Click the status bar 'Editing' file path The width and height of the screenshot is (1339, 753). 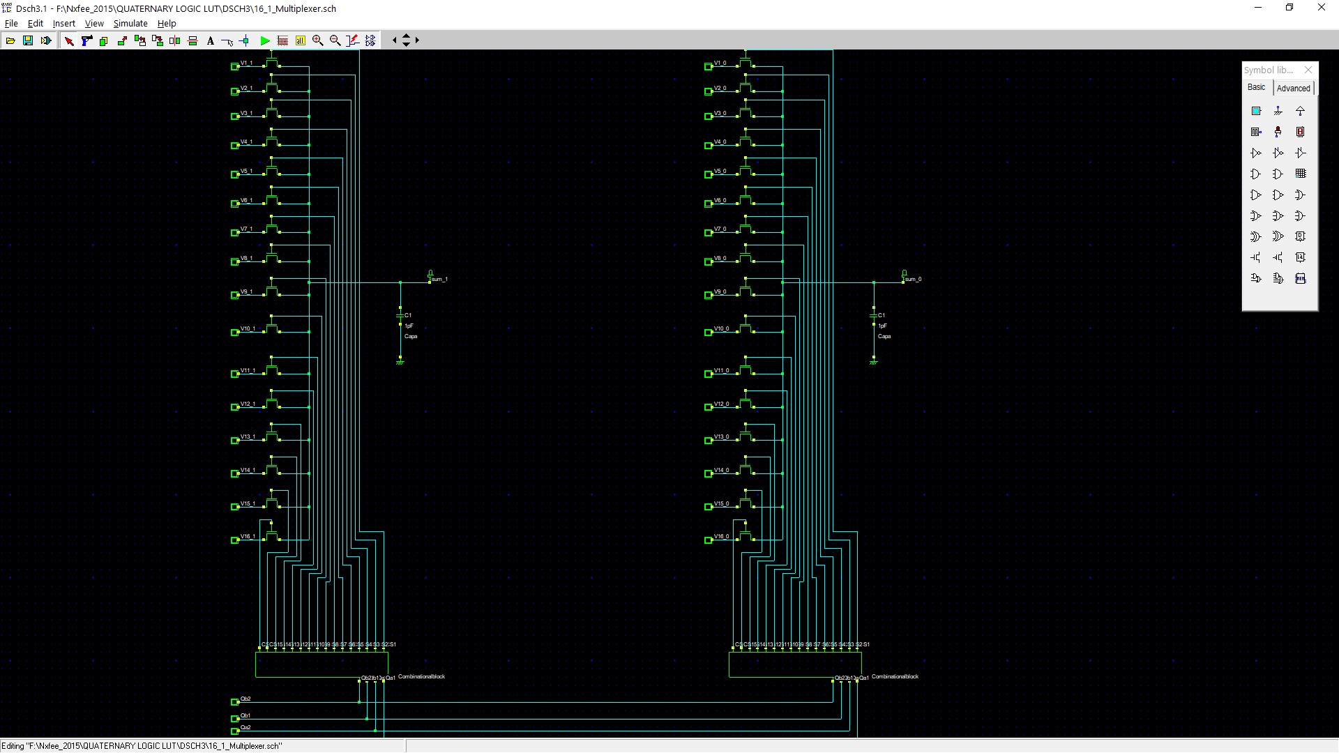[142, 746]
